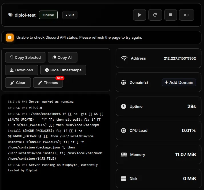Viewport: 204px width, 190px height.
Task: Click the clock icon in Uptime card
Action: 124,106
